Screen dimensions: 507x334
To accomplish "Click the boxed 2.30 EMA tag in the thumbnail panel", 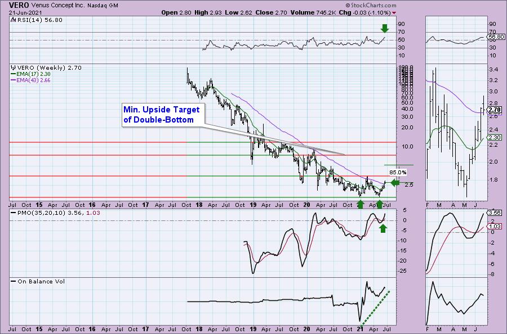I will (495, 137).
